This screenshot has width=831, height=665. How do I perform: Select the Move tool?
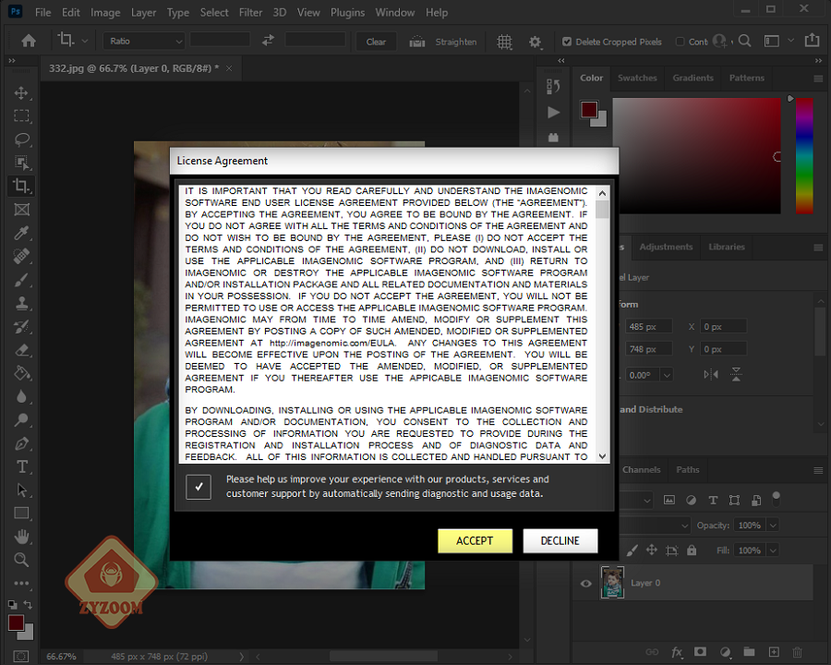coord(21,92)
